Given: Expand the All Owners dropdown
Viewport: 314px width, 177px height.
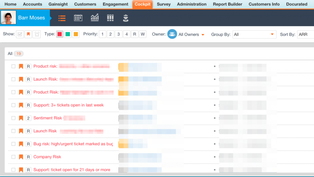Looking at the screenshot, I should pyautogui.click(x=203, y=35).
